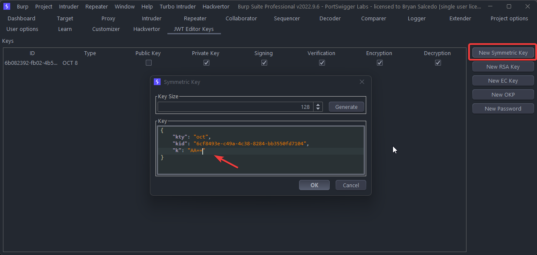Viewport: 537px width, 255px height.
Task: Click the Symmetric Key dialog lightning icon
Action: tap(157, 82)
